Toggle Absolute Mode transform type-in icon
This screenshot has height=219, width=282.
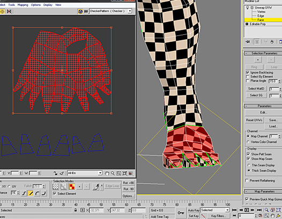(83, 210)
